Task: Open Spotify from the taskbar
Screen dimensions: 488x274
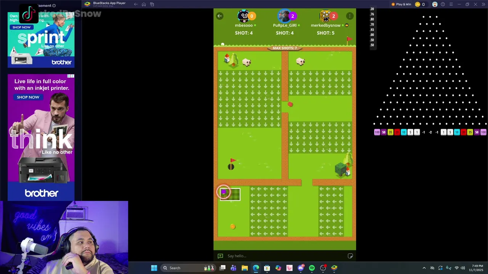Action: [311, 268]
